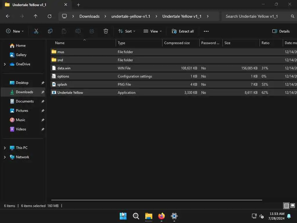Open Music in the sidebar
The height and width of the screenshot is (223, 297).
(21, 120)
